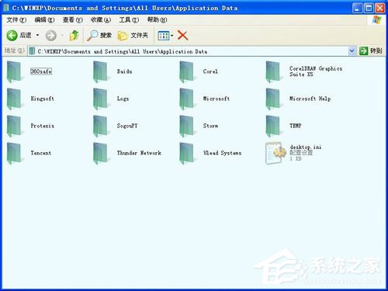
Task: Select the Microsoft Help folder icon
Action: pyautogui.click(x=273, y=99)
